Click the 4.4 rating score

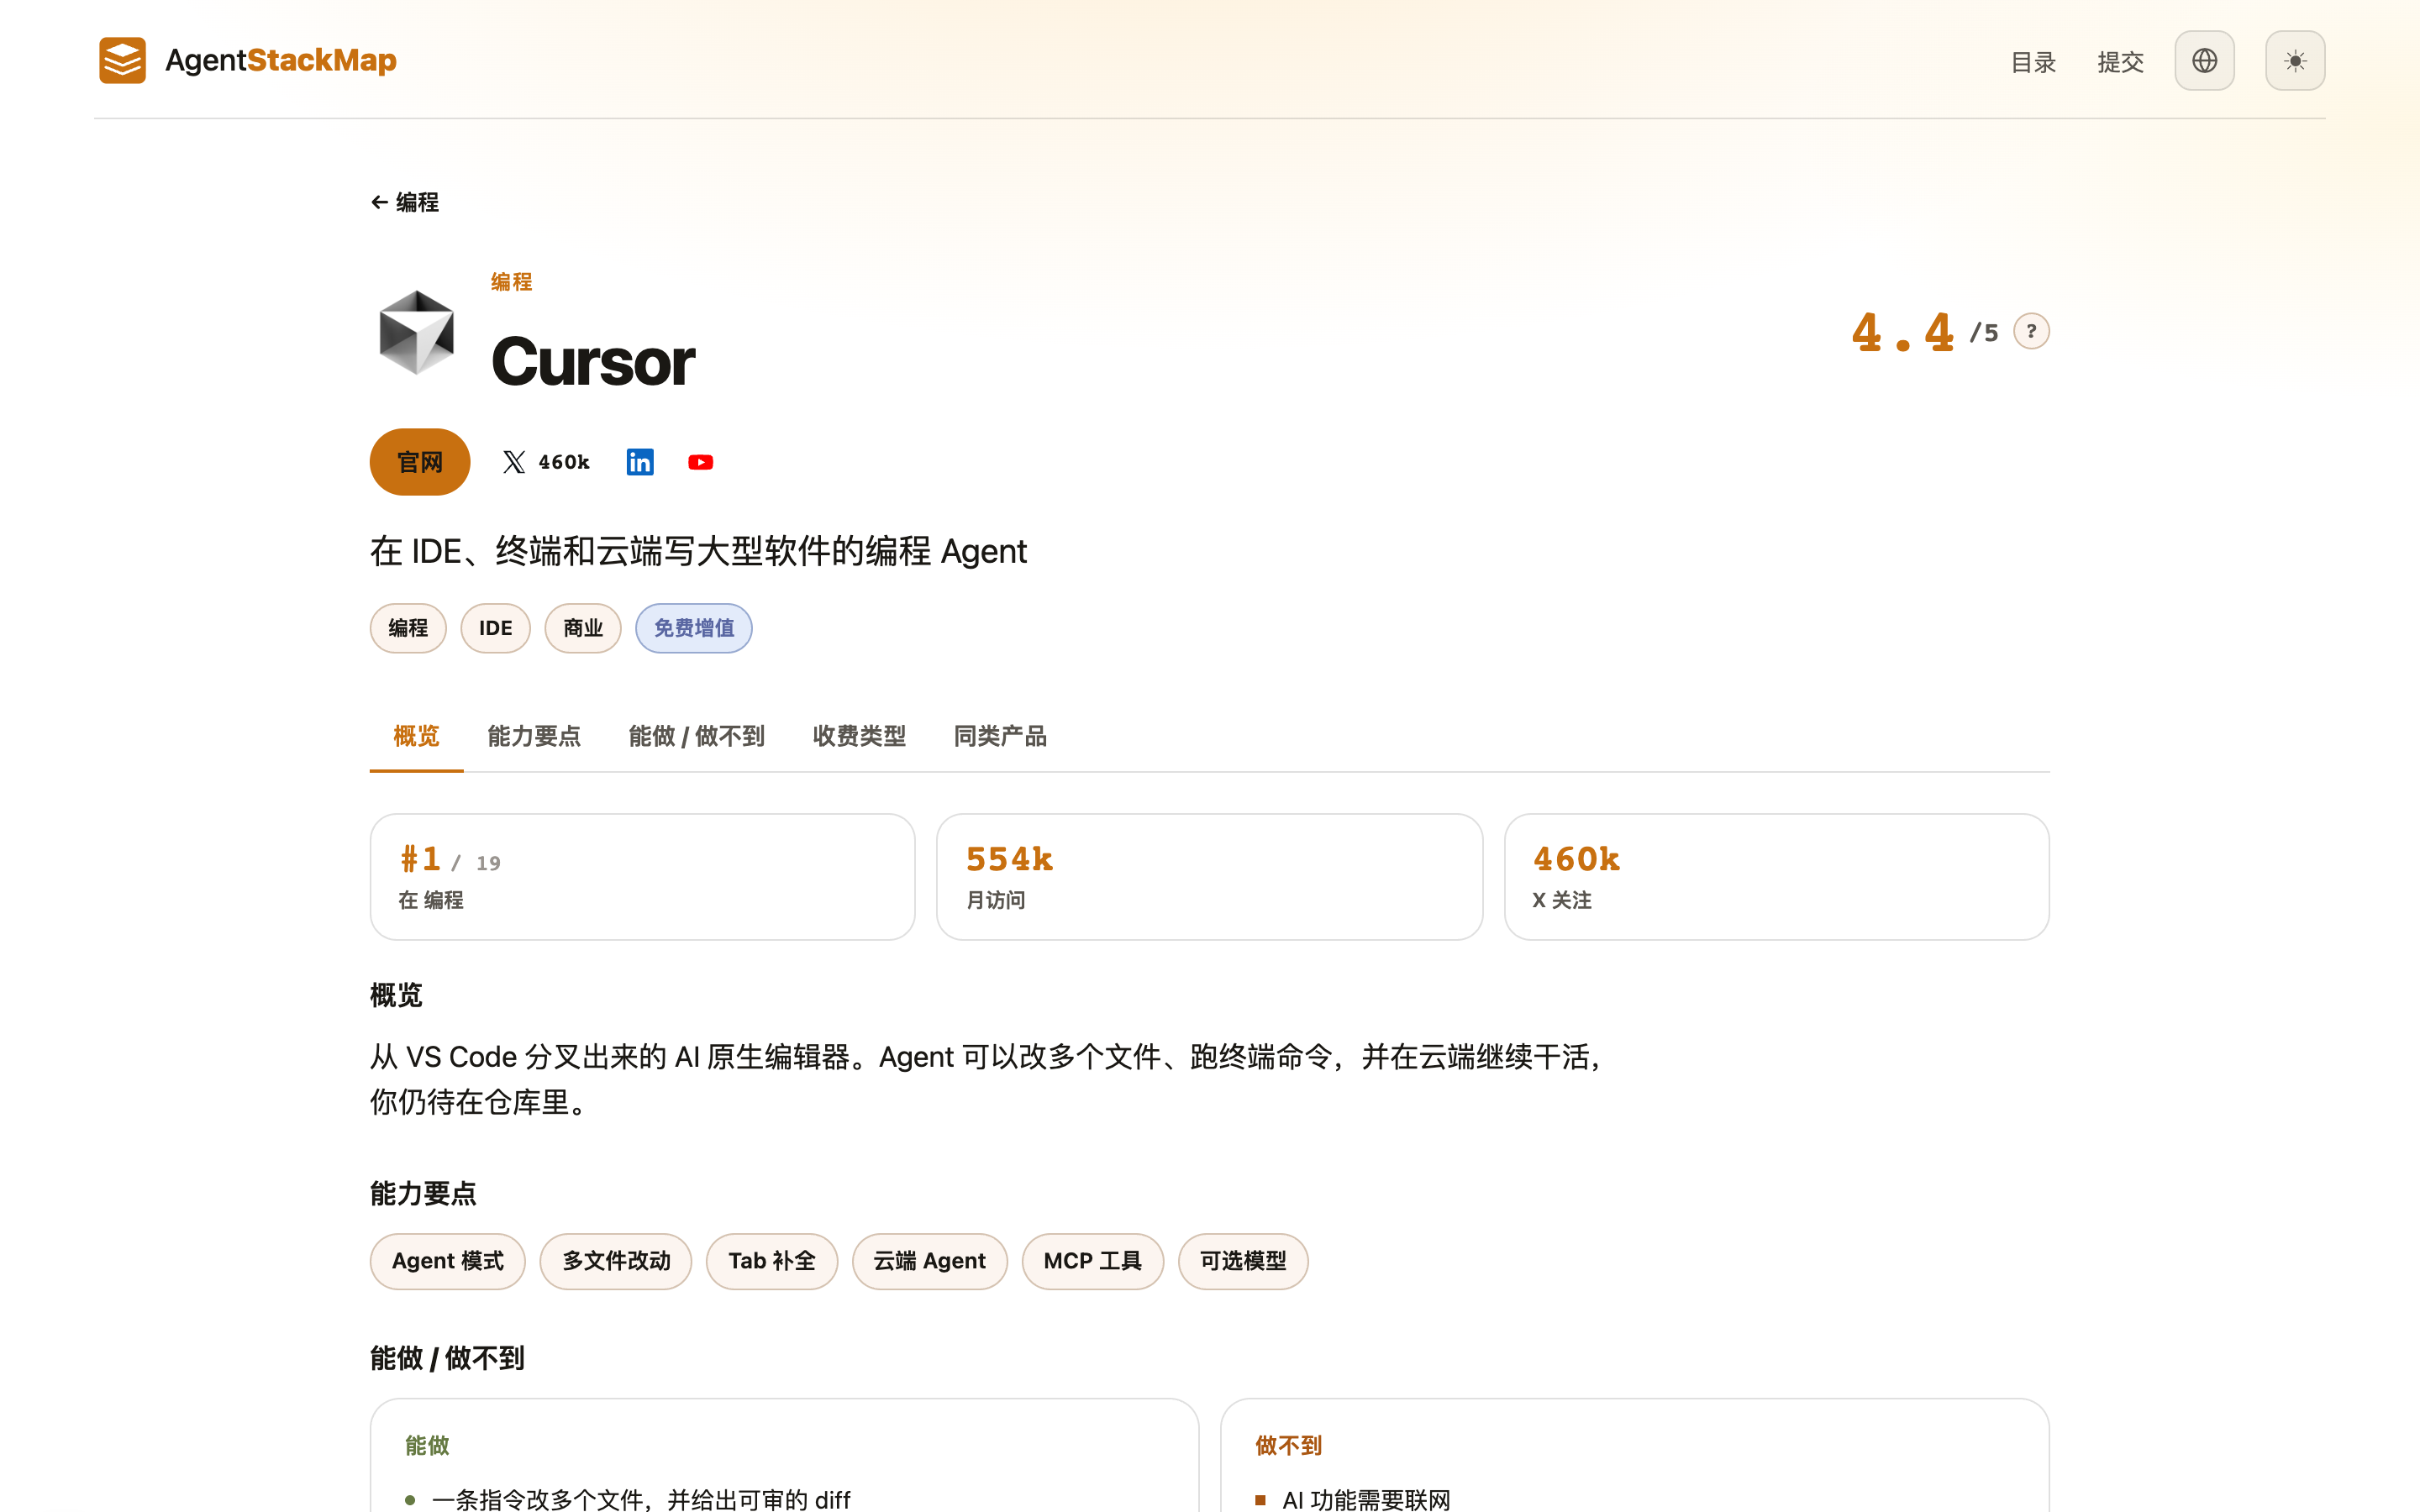coord(1902,332)
